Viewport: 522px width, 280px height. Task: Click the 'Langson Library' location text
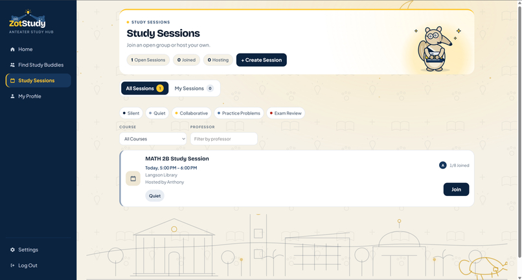point(161,175)
